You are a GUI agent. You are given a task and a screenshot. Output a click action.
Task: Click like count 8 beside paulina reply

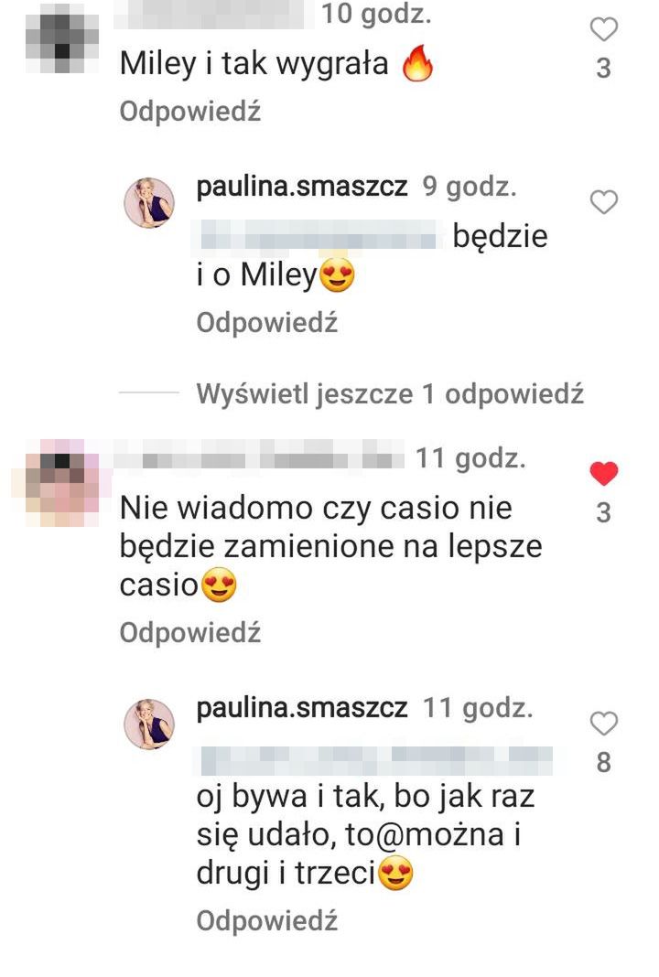pyautogui.click(x=603, y=762)
